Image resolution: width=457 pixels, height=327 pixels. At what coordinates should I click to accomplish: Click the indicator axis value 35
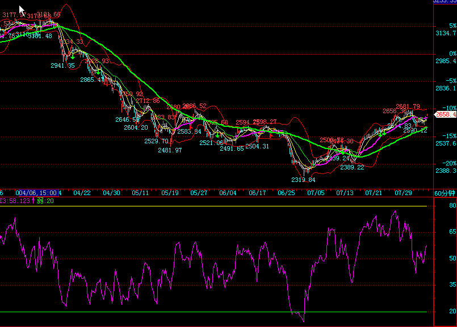452,284
